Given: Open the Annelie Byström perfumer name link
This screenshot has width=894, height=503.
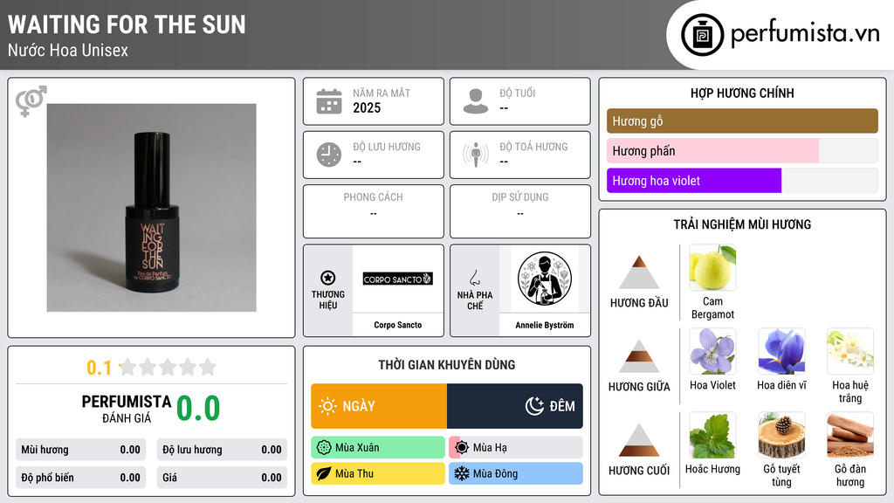Looking at the screenshot, I should (x=545, y=325).
